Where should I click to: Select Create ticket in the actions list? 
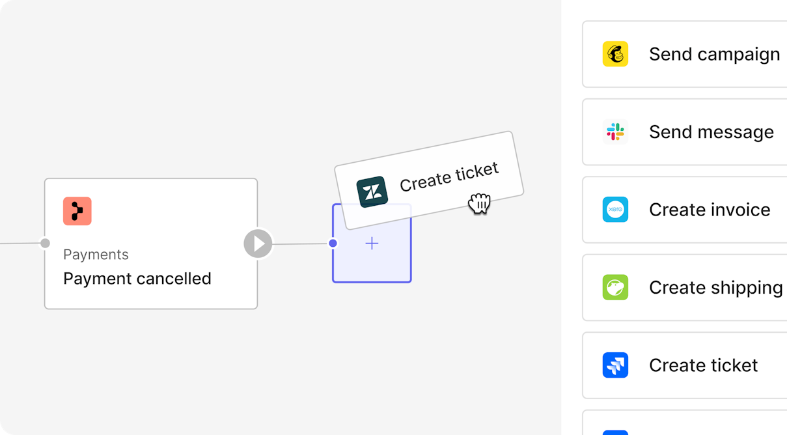click(685, 365)
